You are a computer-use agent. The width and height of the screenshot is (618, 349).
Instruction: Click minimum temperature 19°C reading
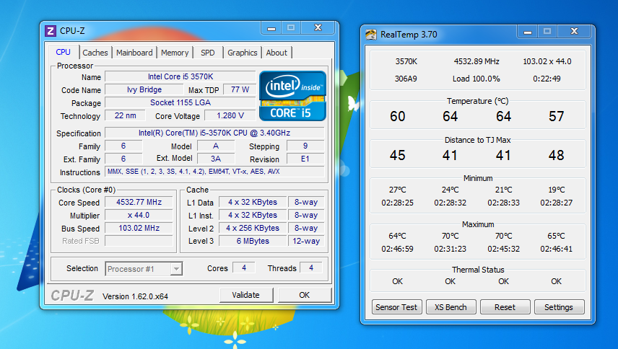[556, 190]
